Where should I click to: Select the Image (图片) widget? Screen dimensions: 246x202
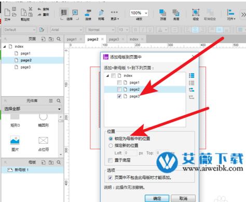point(15,143)
